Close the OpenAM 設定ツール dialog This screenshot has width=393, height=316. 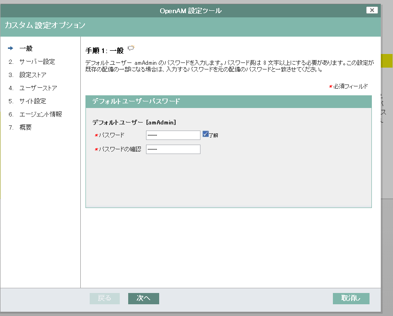(372, 10)
